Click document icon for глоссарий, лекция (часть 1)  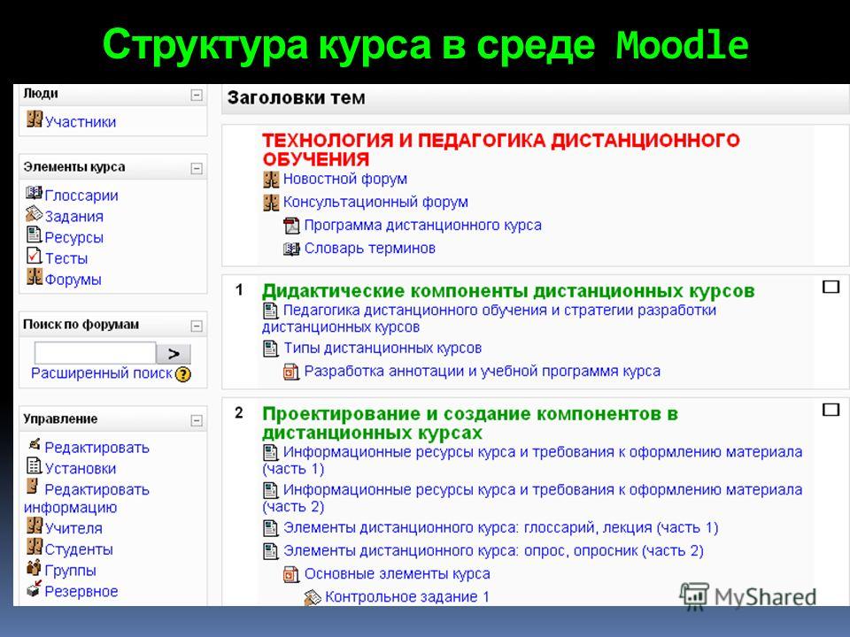pyautogui.click(x=270, y=527)
